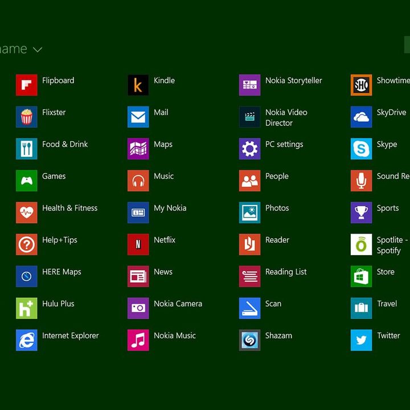Launch the Skype icon

362,149
